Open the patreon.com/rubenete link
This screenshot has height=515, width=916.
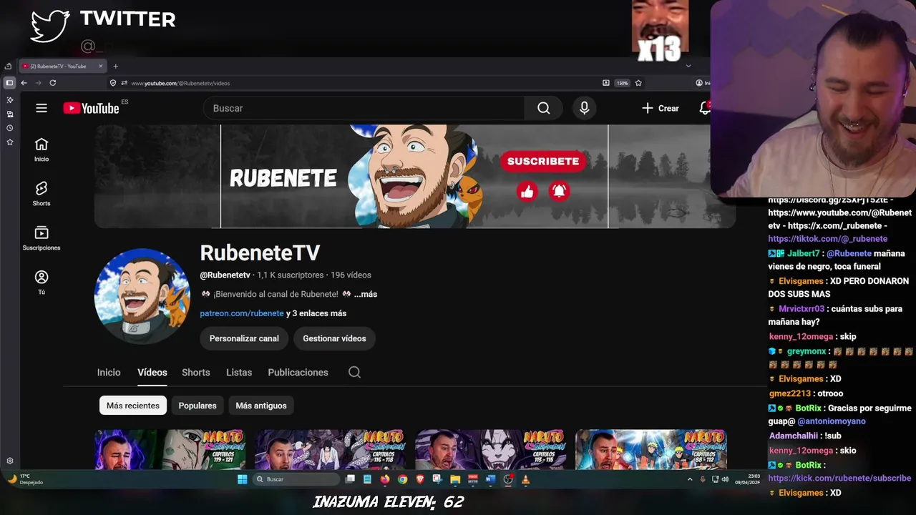tap(242, 313)
